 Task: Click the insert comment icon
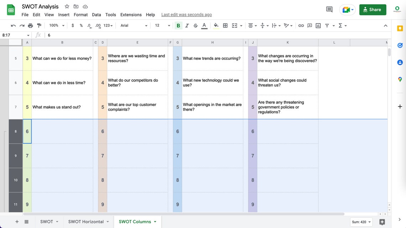coord(309,25)
